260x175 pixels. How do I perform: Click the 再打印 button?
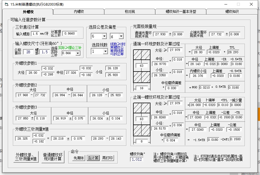click(107, 158)
